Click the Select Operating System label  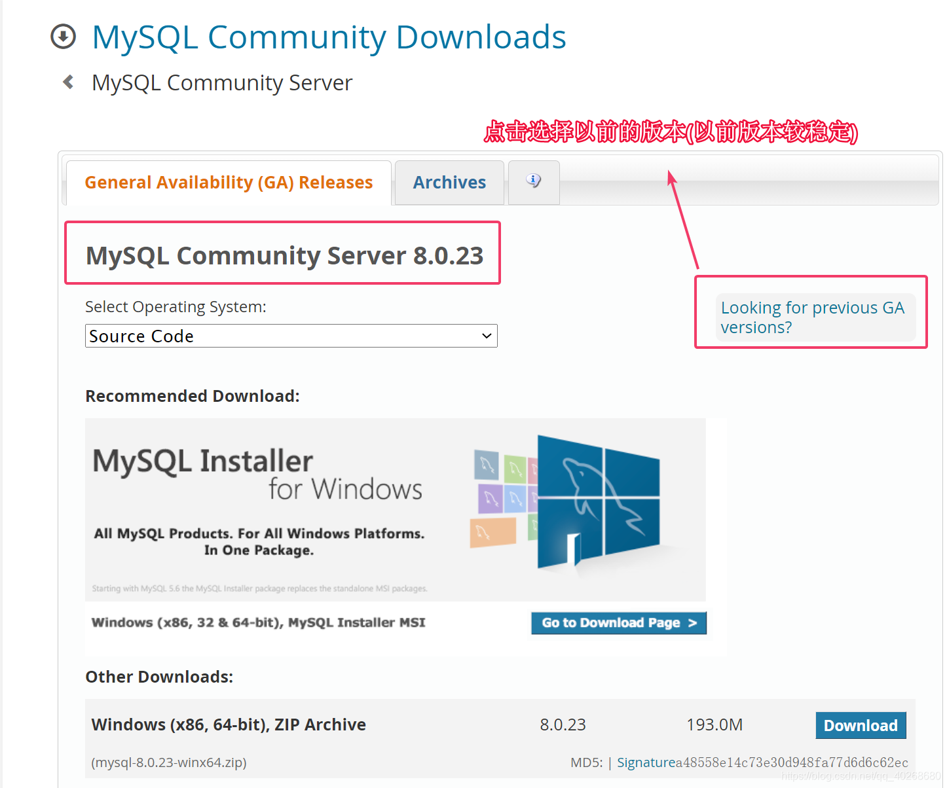176,307
